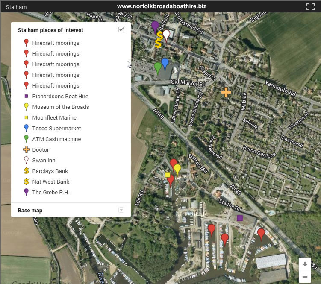Click the orange Doctor cross on the map
The image size is (321, 284).
[x=226, y=92]
